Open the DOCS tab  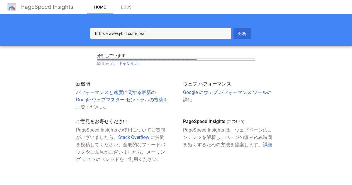[126, 7]
